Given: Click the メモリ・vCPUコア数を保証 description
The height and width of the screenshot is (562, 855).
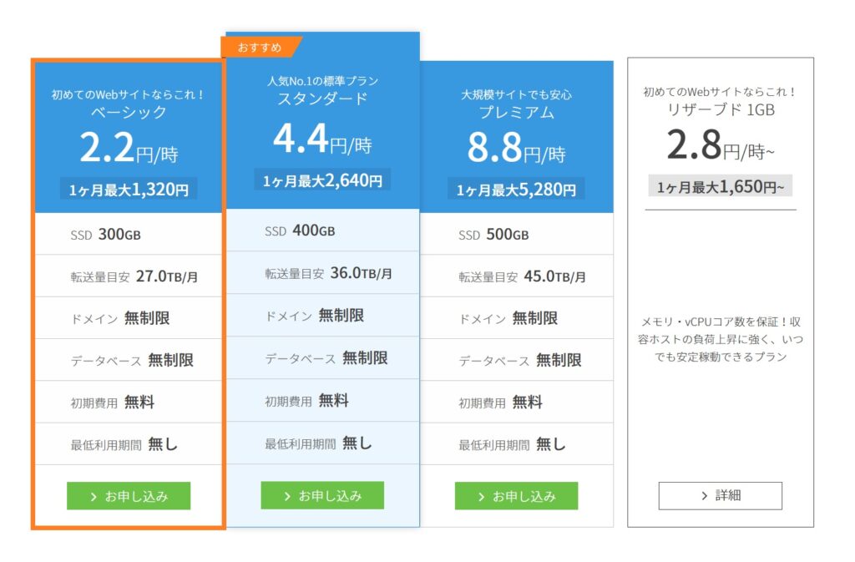Looking at the screenshot, I should click(x=721, y=339).
